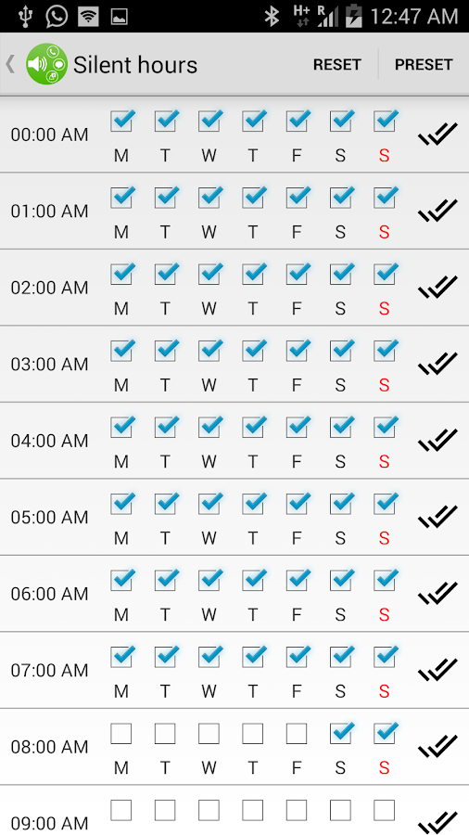Uncheck Saturday box for 06:00 AM
The image size is (469, 835).
coord(341,581)
